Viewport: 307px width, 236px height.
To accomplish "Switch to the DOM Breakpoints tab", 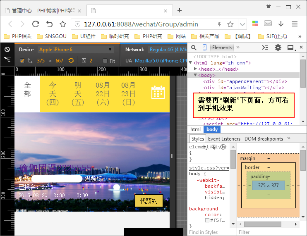I will (264, 139).
